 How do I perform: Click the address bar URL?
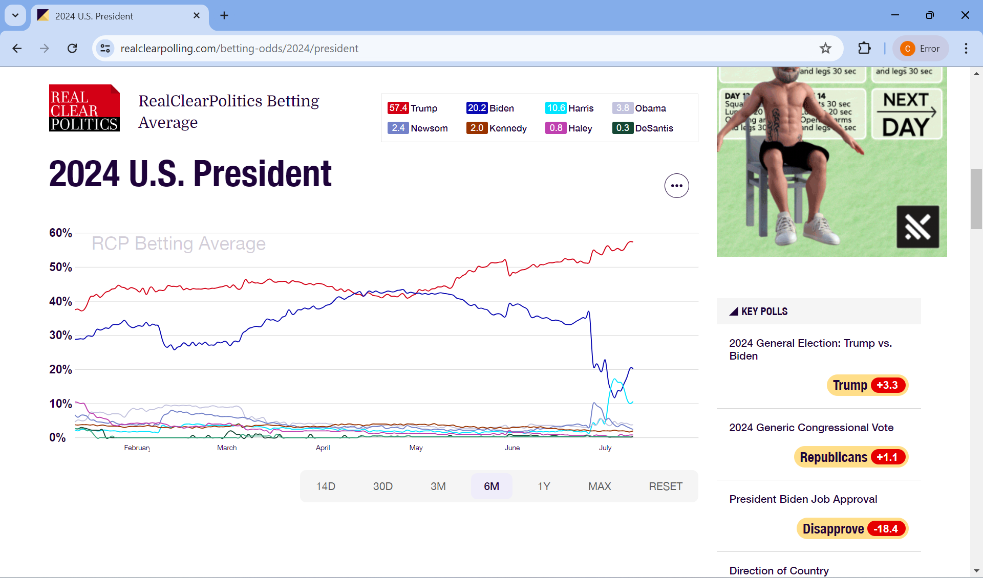[x=239, y=48]
